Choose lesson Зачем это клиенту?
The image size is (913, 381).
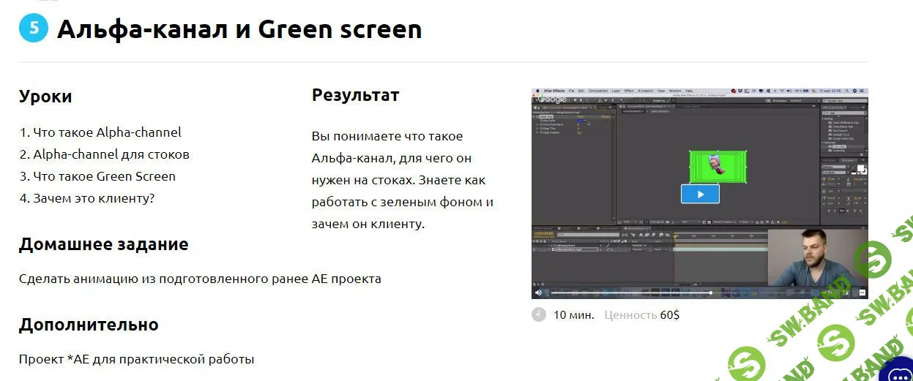[x=86, y=198]
